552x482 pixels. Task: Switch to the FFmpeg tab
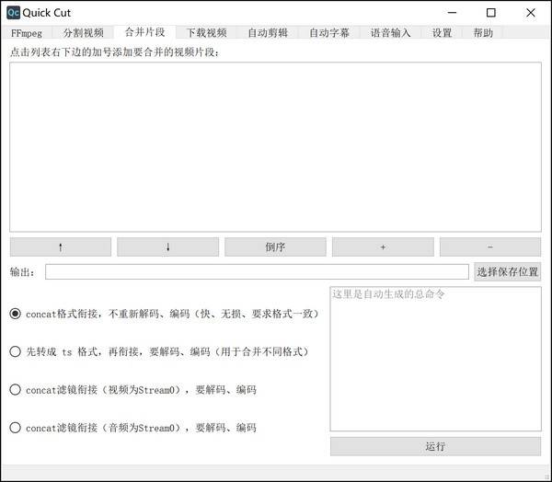[27, 33]
